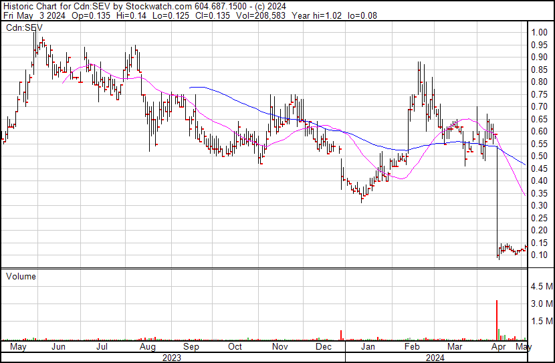Click the 0.10 price axis label

tap(540, 255)
